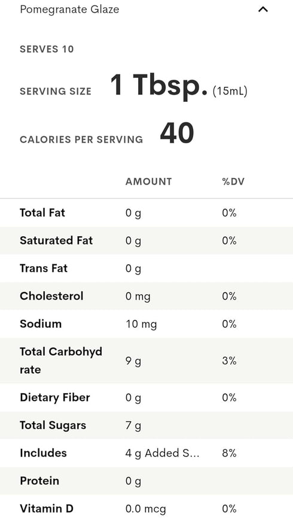This screenshot has height=522, width=293.
Task: Select the SERVES 10 label
Action: 47,49
